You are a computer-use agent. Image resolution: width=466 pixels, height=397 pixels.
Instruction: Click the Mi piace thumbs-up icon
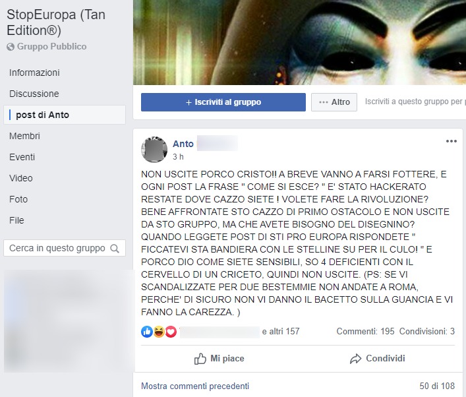tap(200, 359)
